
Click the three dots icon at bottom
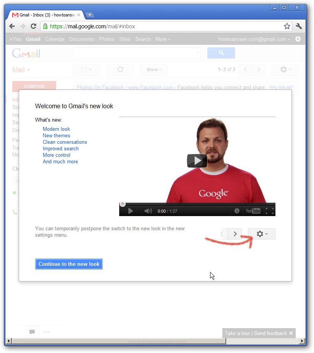click(x=46, y=332)
